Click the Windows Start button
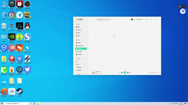This screenshot has width=188, height=105. [x=2, y=103]
